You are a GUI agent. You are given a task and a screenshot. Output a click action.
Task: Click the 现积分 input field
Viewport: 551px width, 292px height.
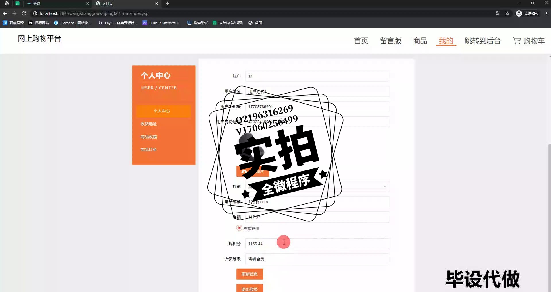317,244
